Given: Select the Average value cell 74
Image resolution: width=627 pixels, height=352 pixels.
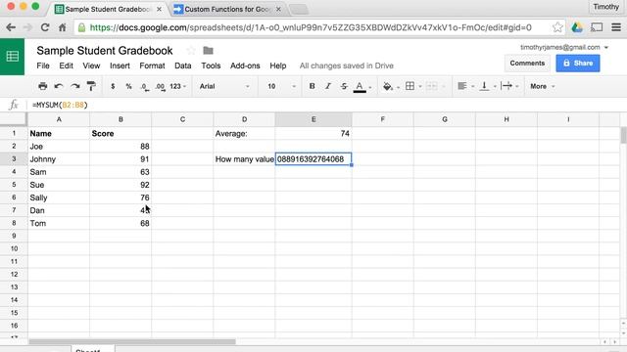Looking at the screenshot, I should pos(313,134).
